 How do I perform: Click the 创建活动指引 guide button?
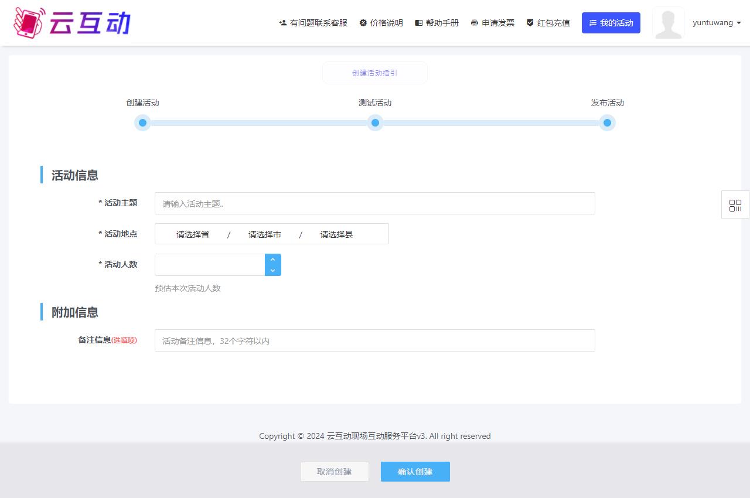pyautogui.click(x=374, y=73)
